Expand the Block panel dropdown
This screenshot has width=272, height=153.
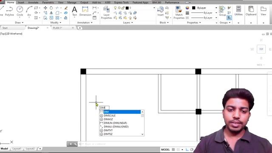click(x=164, y=23)
